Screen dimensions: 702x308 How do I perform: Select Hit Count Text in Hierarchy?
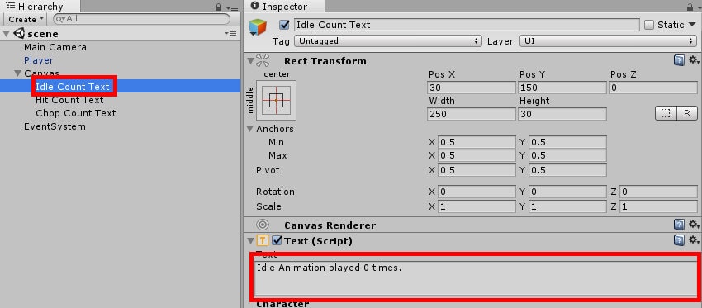pos(69,100)
